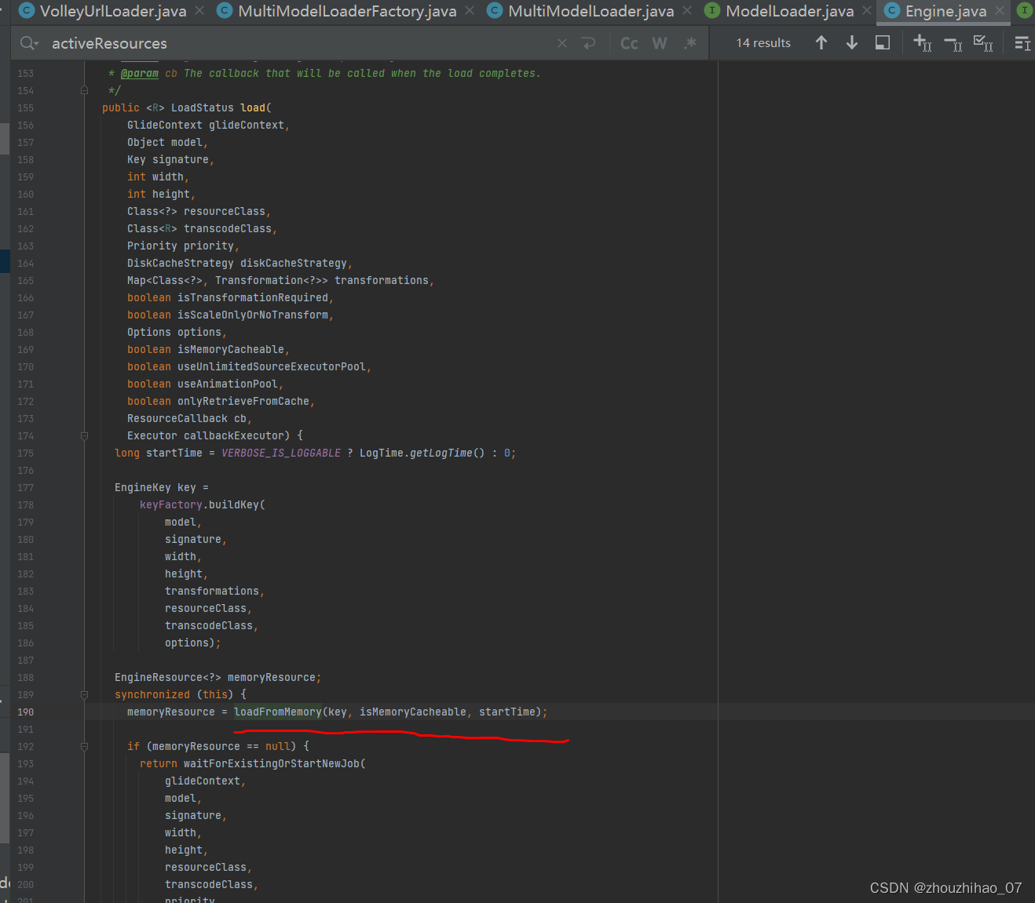Click the new line search icon

pos(589,43)
